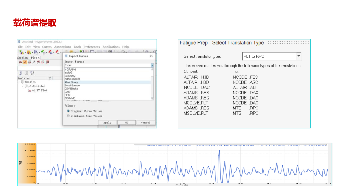Click the third Plot browser view icon
The image size is (345, 194).
[29, 62]
